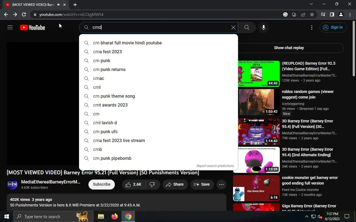
Task: Dislike the video with thumbs down
Action: click(x=152, y=184)
